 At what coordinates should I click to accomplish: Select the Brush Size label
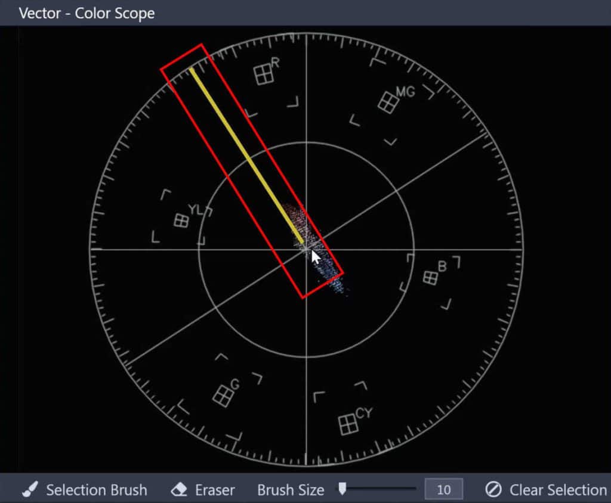[x=291, y=490]
